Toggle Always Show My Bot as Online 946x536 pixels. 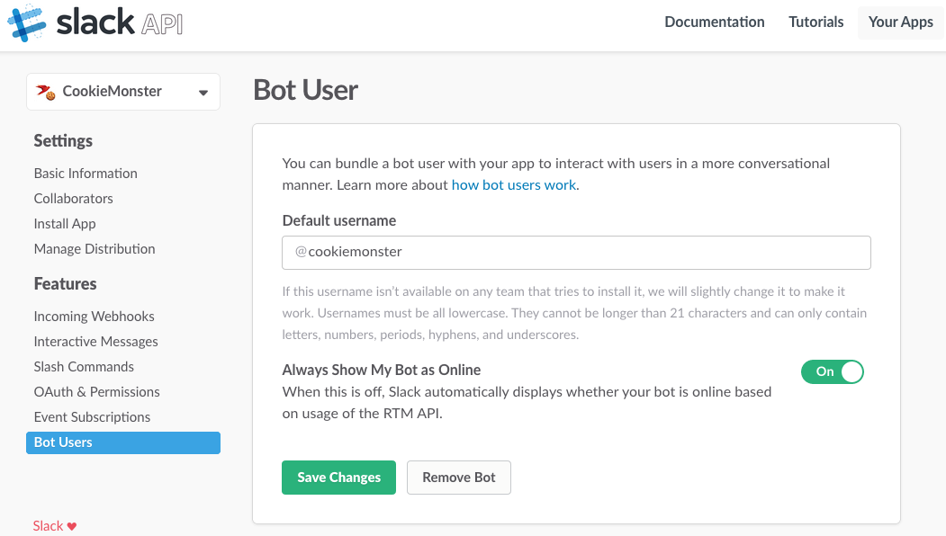pos(832,372)
